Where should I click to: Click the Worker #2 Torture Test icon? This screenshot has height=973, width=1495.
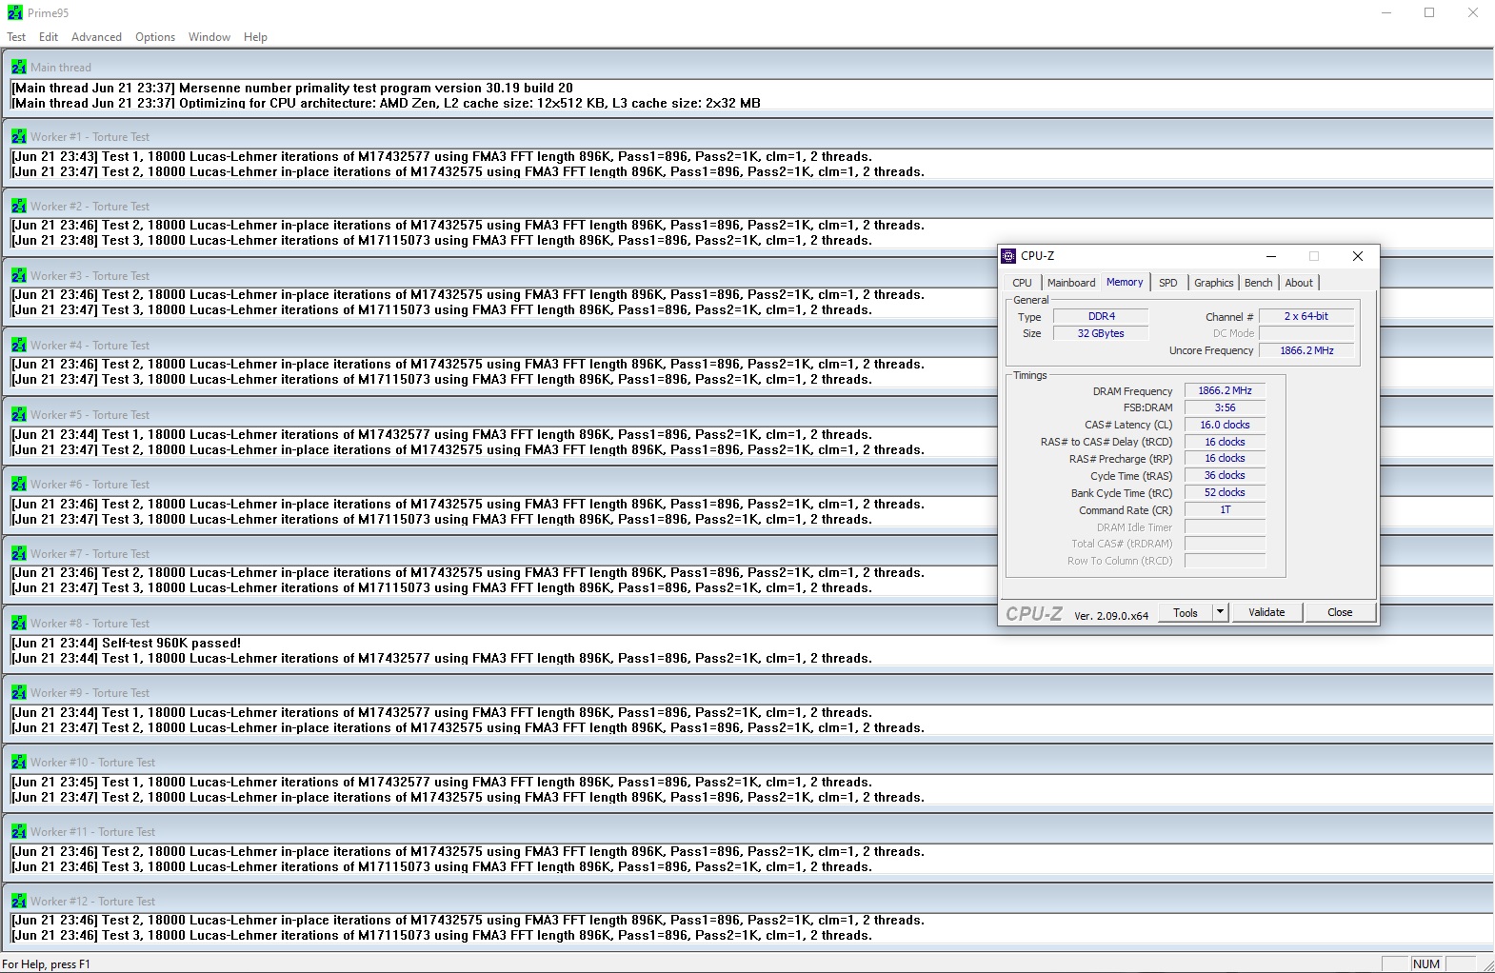point(19,206)
